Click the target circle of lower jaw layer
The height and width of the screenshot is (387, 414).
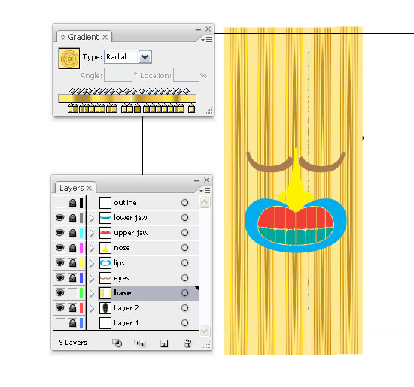coord(185,217)
